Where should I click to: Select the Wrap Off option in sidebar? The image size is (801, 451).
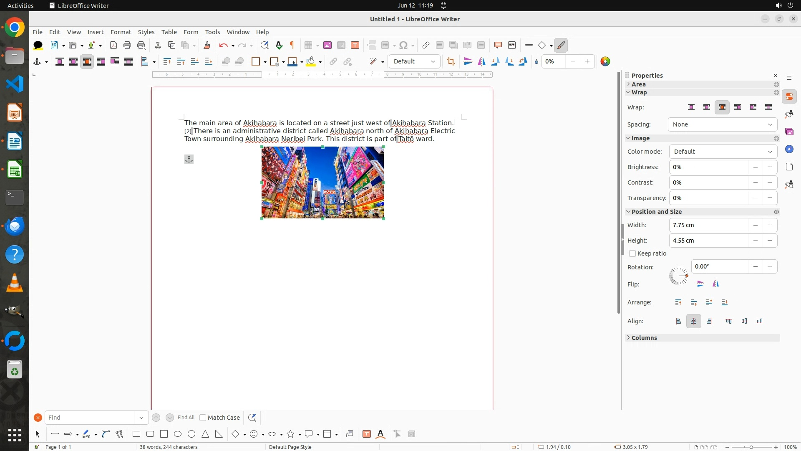[x=691, y=107]
